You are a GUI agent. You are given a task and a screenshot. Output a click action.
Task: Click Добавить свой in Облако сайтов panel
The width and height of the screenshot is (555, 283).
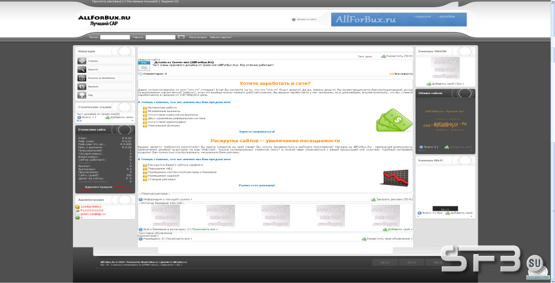[x=460, y=147]
